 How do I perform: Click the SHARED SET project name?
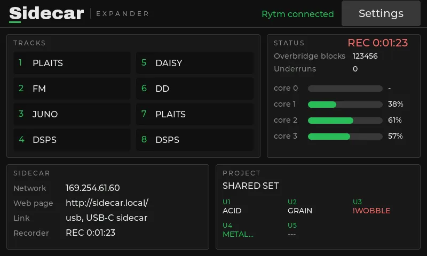[250, 186]
